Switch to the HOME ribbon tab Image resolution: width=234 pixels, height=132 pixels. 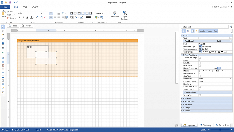15,7
